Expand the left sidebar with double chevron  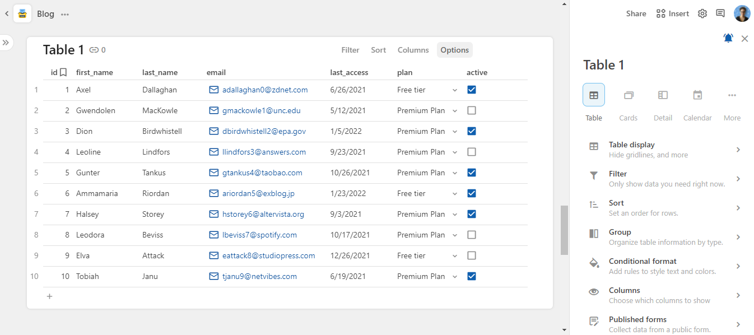point(6,43)
